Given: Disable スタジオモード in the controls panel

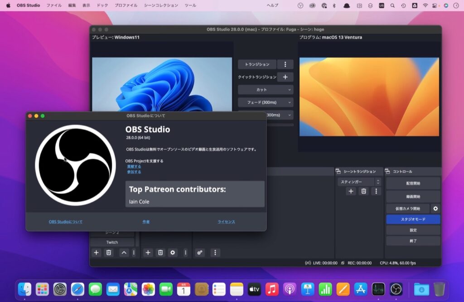Looking at the screenshot, I should click(412, 219).
